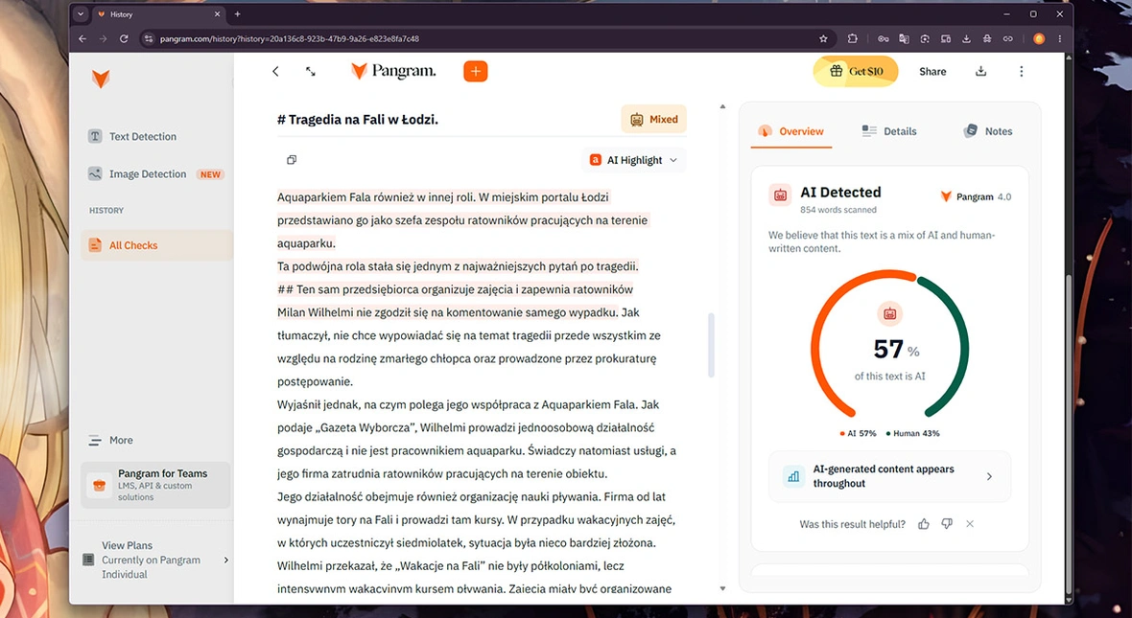
Task: Open the three-dot options menu in Pangram header
Action: 1021,72
